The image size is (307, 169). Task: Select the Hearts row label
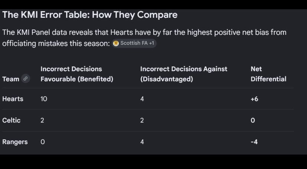(x=13, y=99)
